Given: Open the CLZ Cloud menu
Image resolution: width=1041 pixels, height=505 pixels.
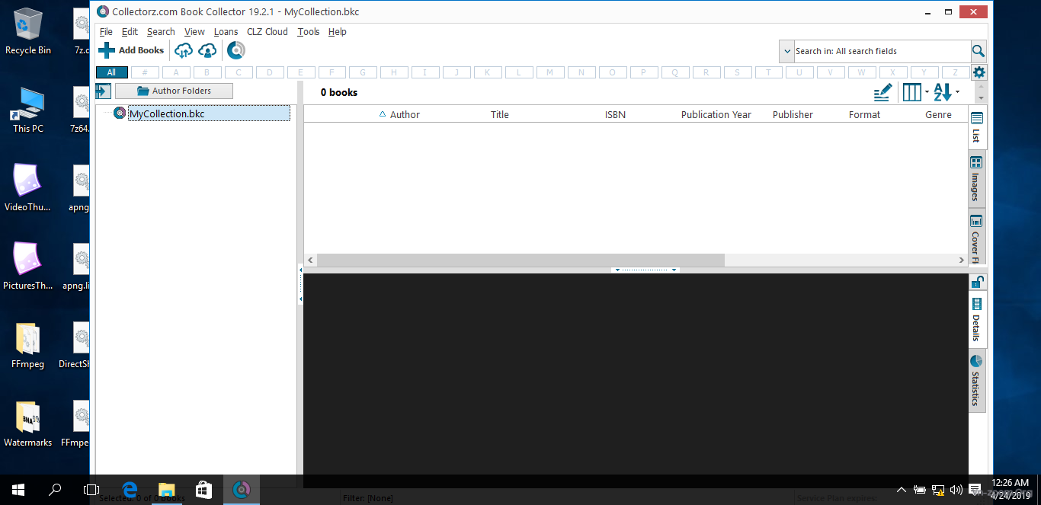Looking at the screenshot, I should point(267,32).
